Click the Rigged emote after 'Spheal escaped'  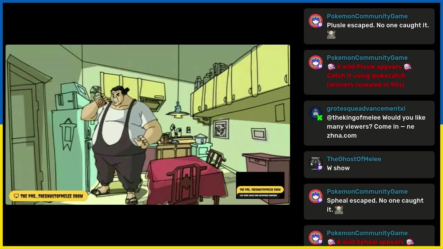point(339,210)
